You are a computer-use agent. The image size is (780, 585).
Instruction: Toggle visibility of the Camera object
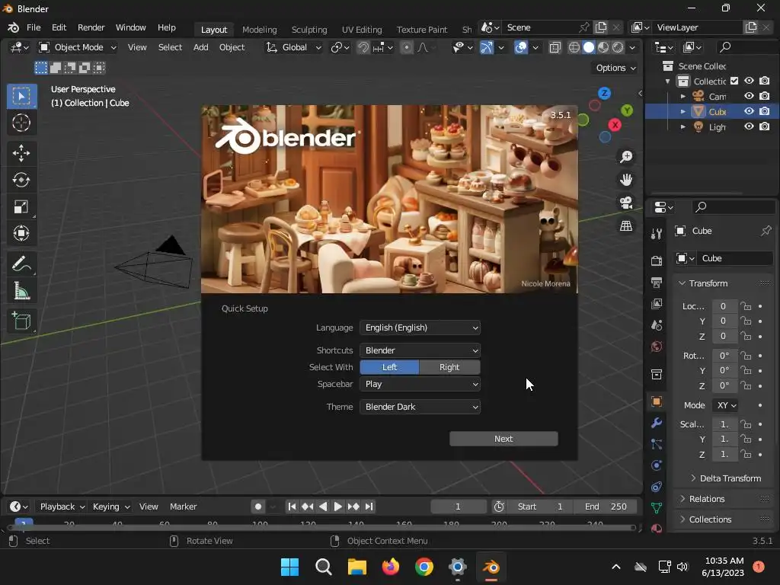[749, 96]
